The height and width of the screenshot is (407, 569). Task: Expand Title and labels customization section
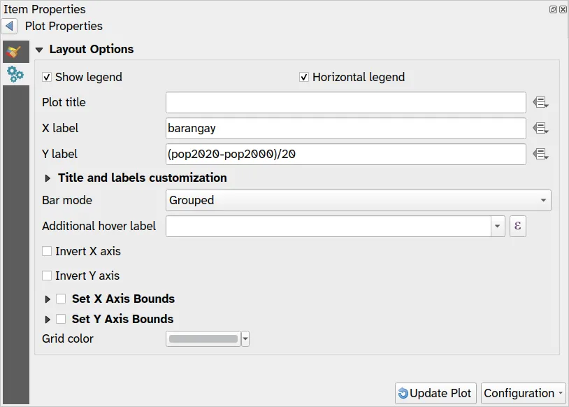[x=48, y=178]
